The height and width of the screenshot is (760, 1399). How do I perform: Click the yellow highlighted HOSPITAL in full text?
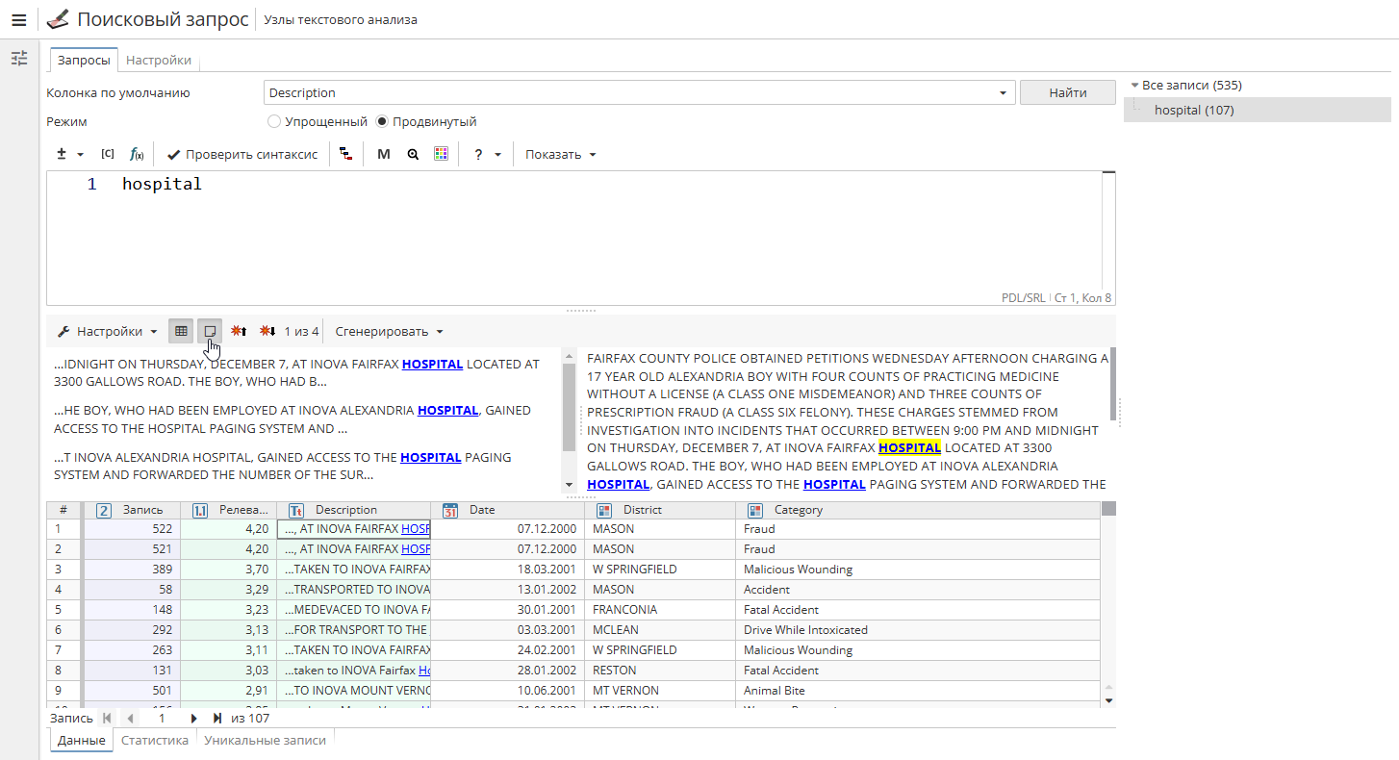pyautogui.click(x=909, y=447)
